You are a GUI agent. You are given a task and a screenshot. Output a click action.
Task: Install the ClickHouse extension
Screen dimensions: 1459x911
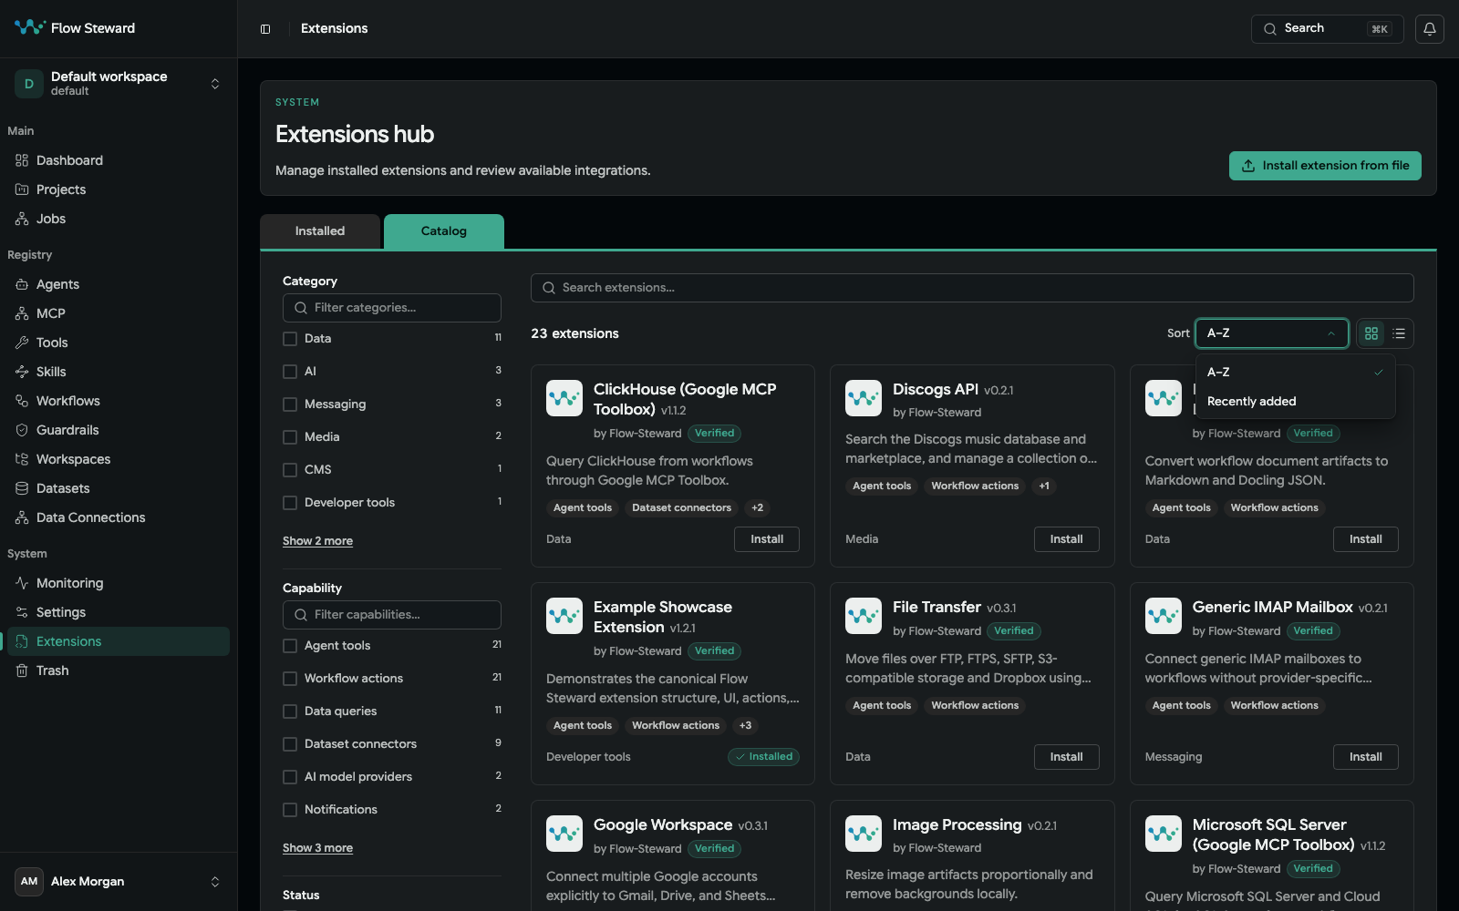tap(767, 539)
